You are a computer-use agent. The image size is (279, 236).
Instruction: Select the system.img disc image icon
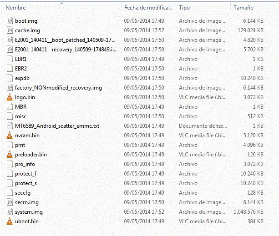click(x=10, y=212)
